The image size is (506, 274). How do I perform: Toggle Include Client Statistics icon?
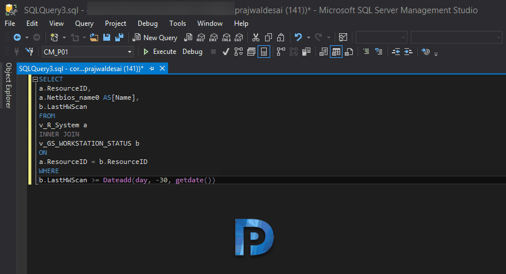(x=306, y=52)
